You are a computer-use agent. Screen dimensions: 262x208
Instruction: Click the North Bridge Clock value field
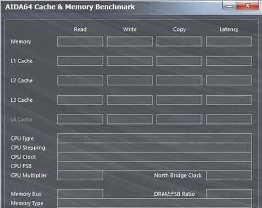click(229, 175)
